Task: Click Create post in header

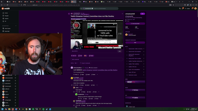Action: point(187,8)
